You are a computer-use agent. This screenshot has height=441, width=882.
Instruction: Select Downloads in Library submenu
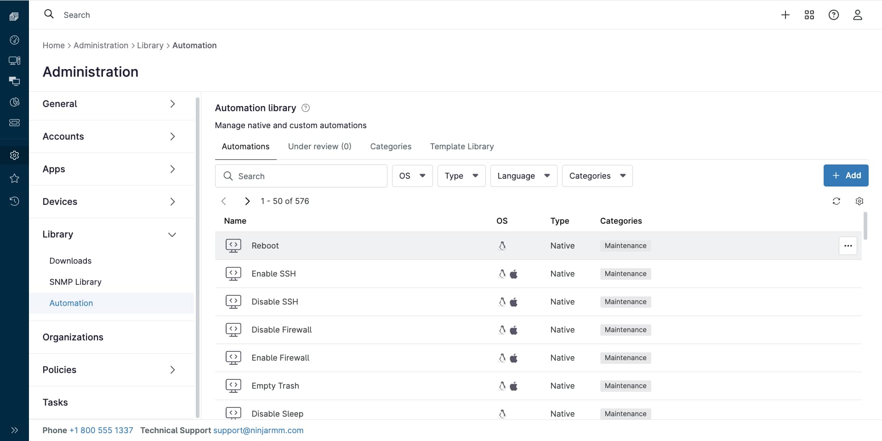[x=70, y=261]
